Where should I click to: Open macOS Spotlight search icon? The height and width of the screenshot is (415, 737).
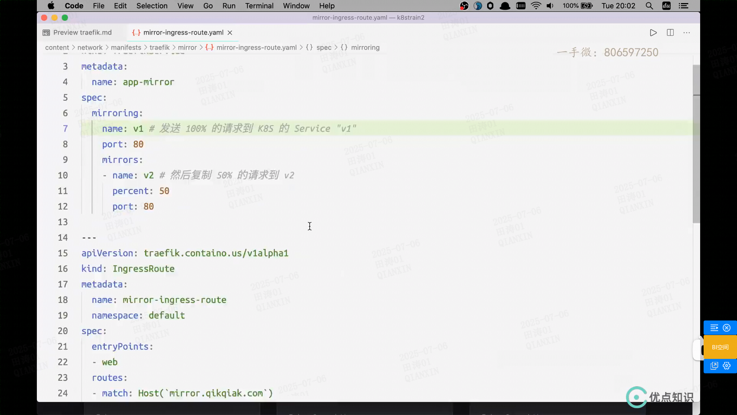[x=649, y=6]
